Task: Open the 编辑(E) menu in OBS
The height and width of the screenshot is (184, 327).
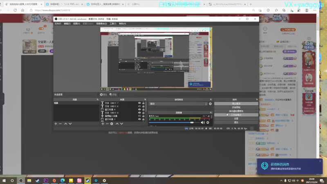Action: coord(67,24)
